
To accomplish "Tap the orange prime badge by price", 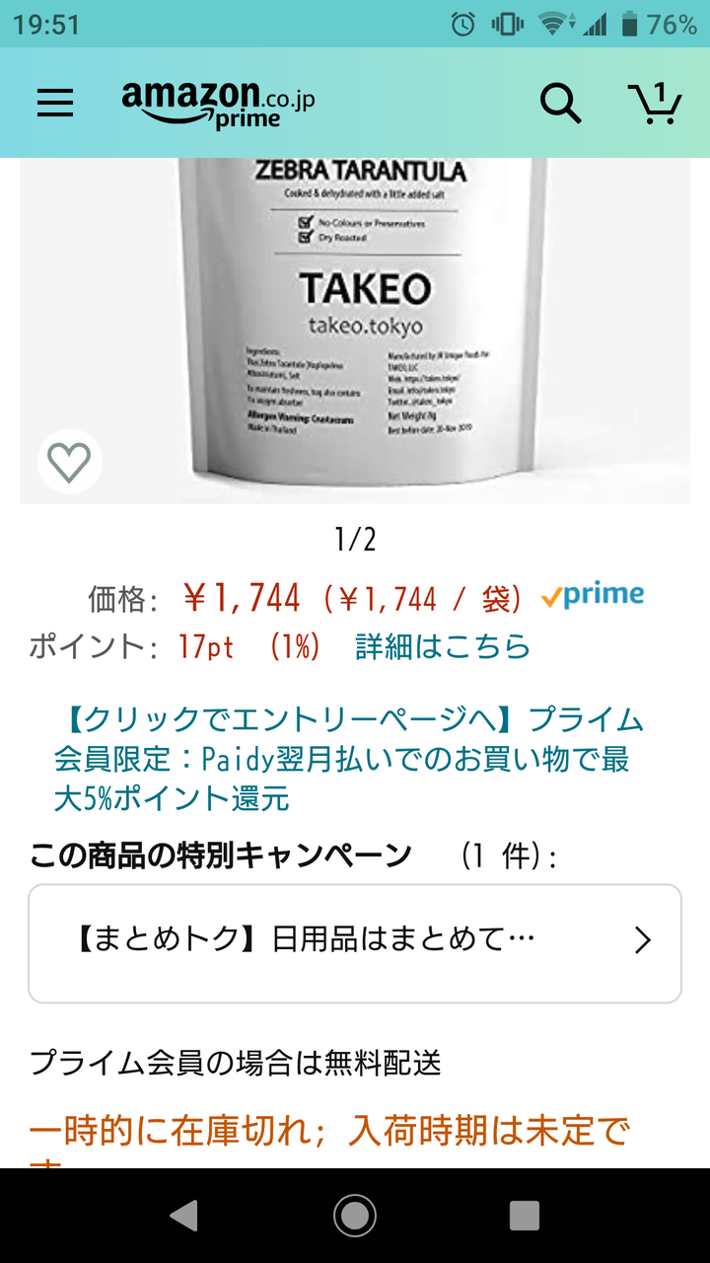I will click(x=593, y=596).
